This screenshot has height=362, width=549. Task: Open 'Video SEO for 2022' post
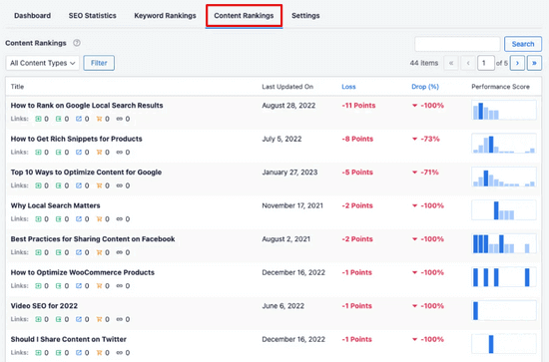coord(44,306)
